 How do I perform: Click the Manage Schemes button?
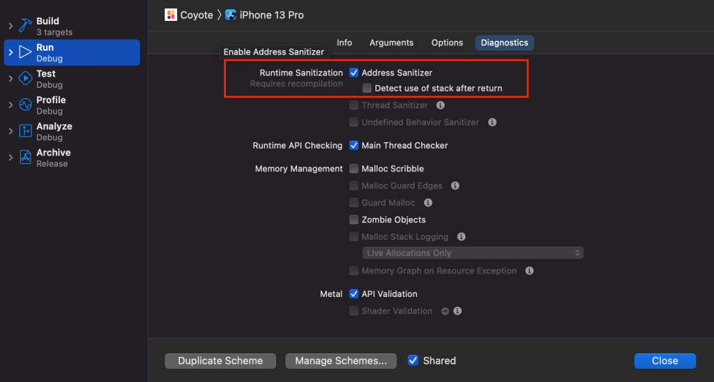coord(341,360)
